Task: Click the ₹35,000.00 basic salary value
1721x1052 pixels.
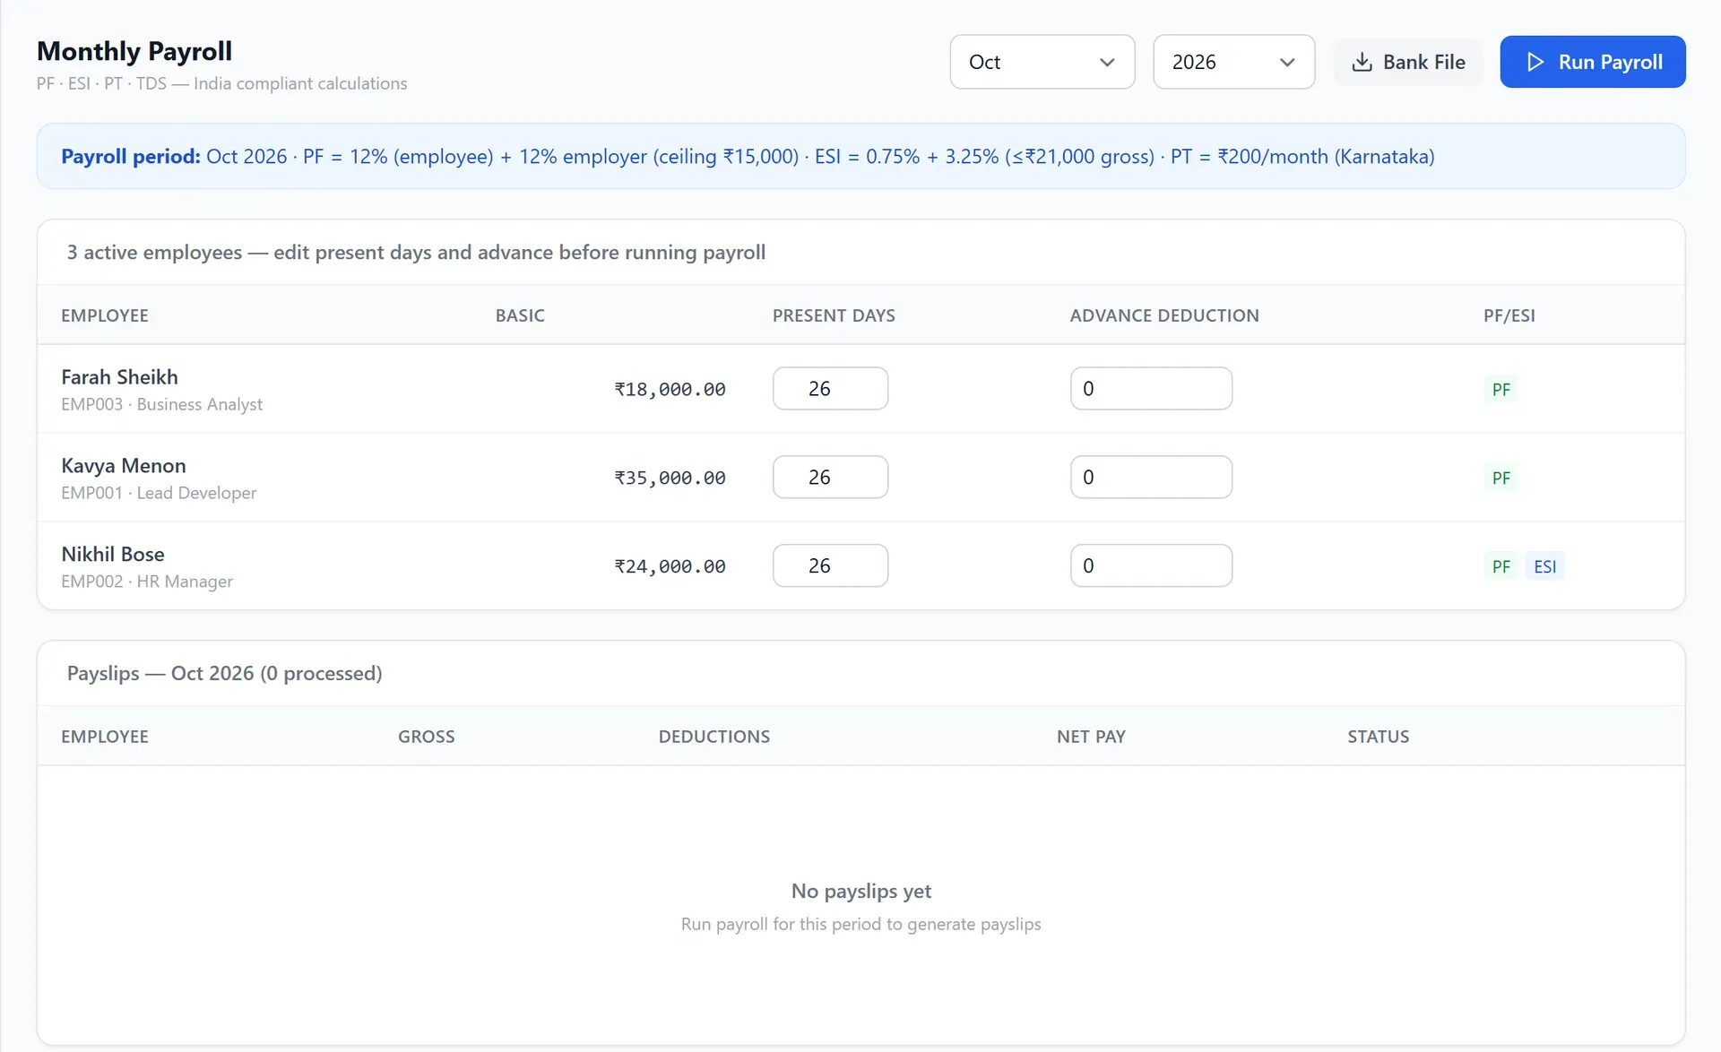Action: click(670, 478)
